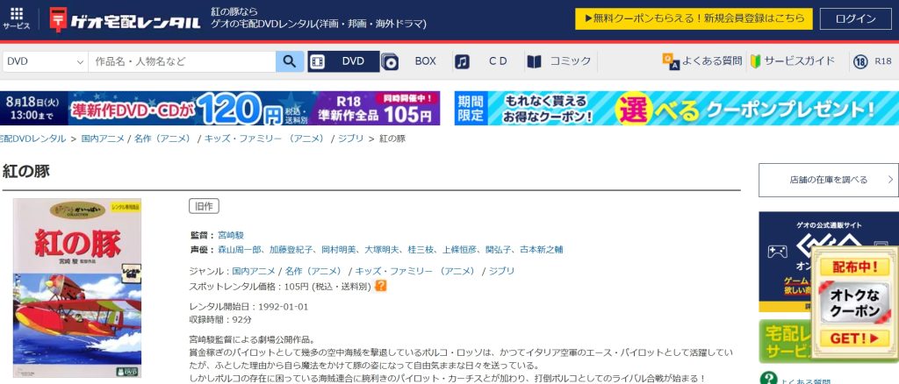Screen dimensions: 899x384
Task: Click the レンタル開始日：1992-01-01 text
Action: tap(248, 307)
